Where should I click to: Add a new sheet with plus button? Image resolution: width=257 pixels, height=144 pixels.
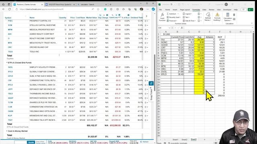[204, 140]
